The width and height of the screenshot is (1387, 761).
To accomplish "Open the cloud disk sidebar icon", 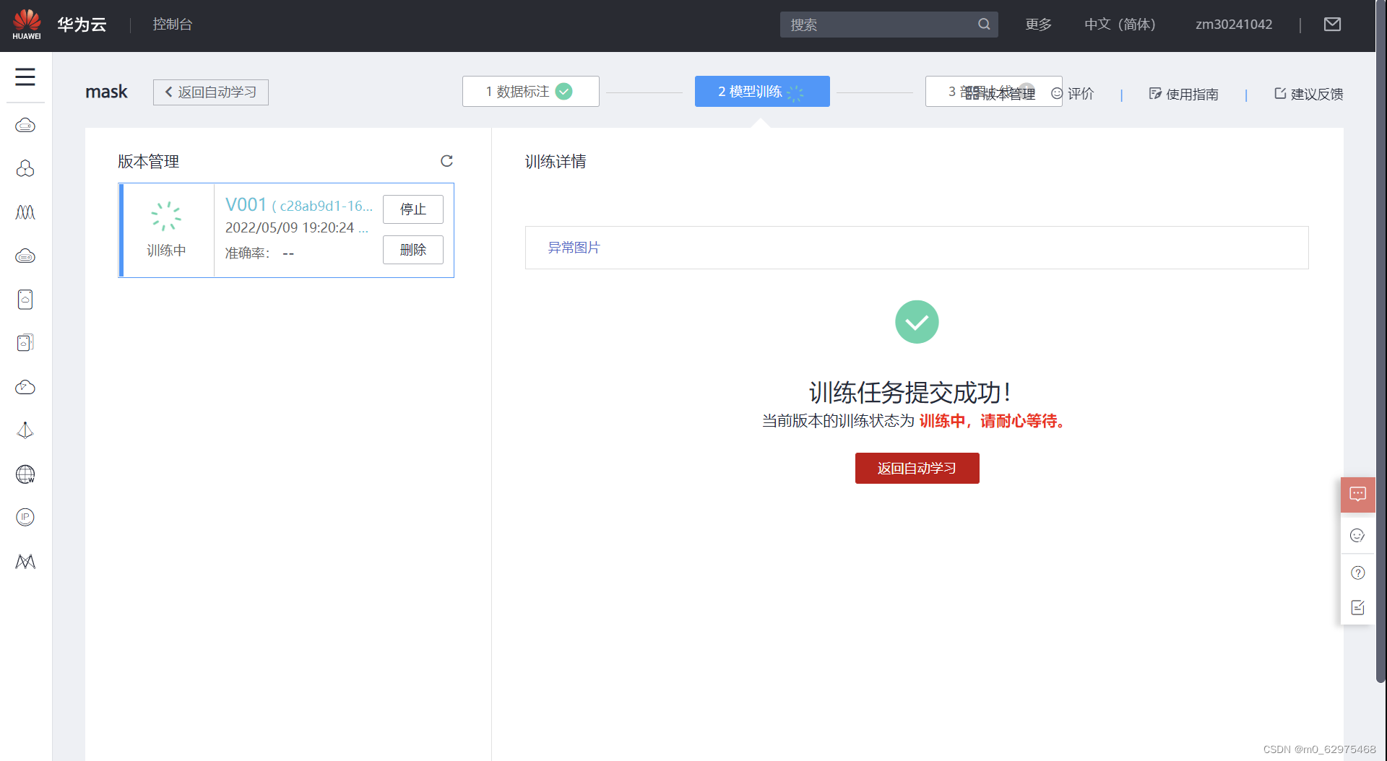I will click(x=25, y=256).
